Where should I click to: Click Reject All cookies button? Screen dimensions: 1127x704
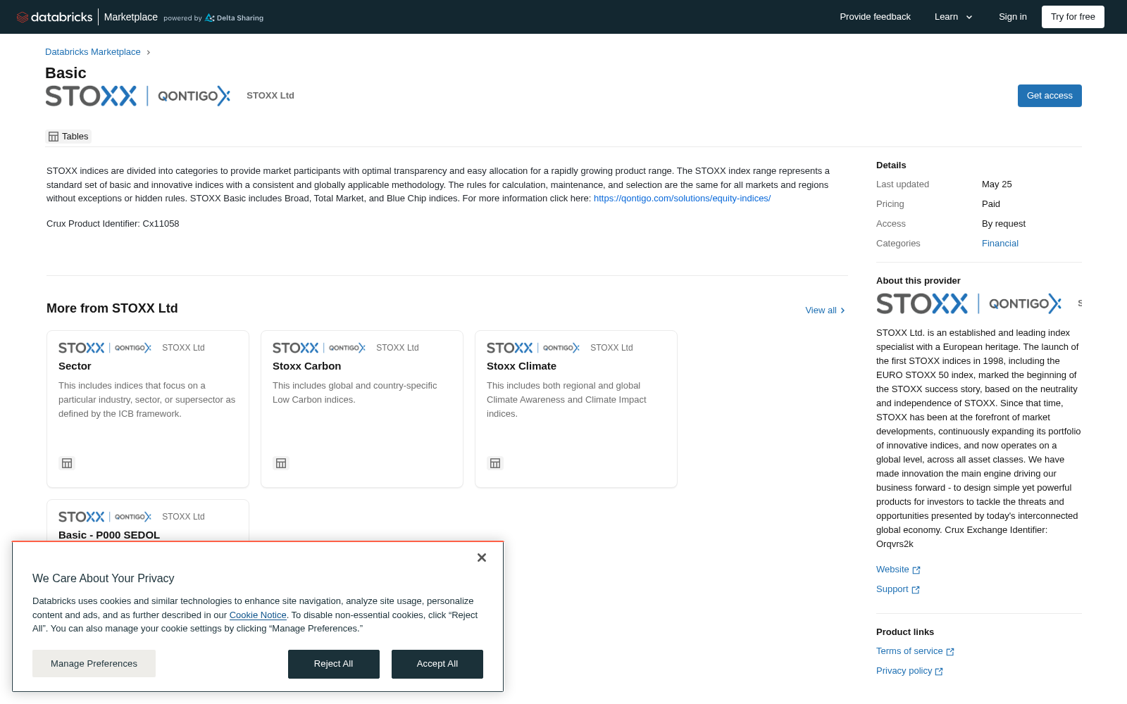[334, 664]
